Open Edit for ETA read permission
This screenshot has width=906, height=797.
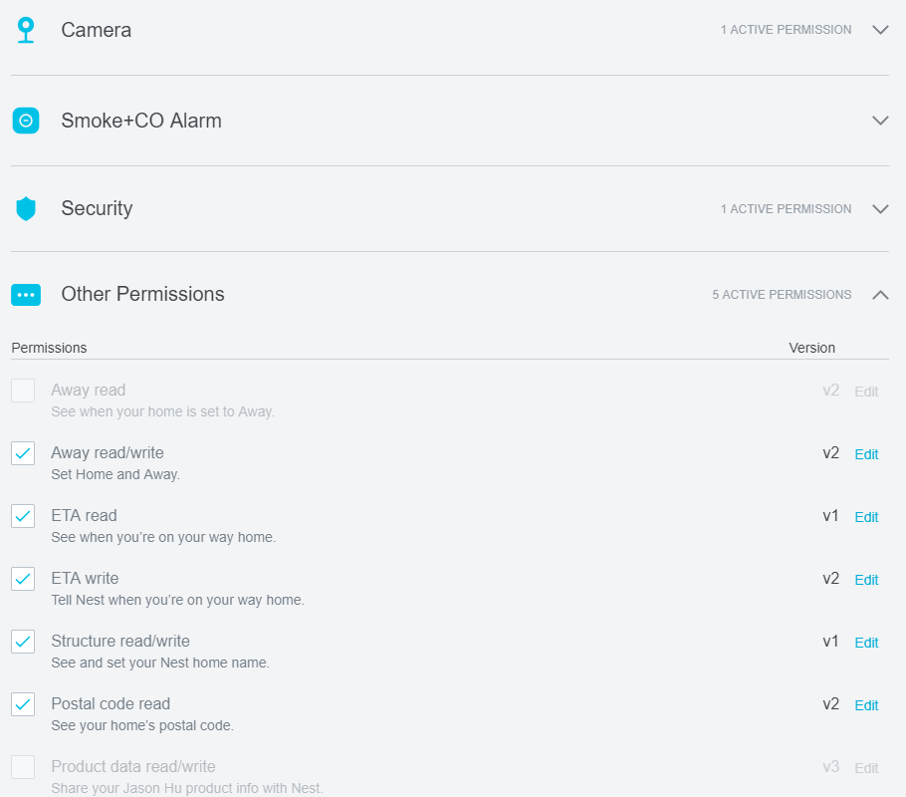click(x=866, y=517)
